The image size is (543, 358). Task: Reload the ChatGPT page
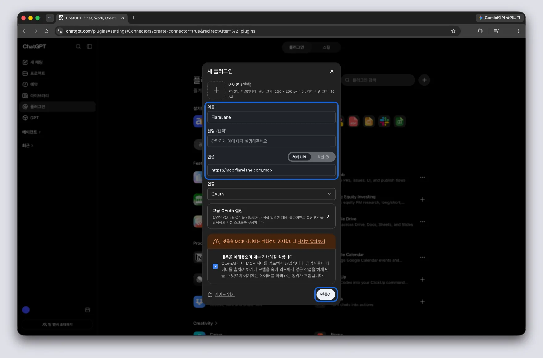coord(47,31)
